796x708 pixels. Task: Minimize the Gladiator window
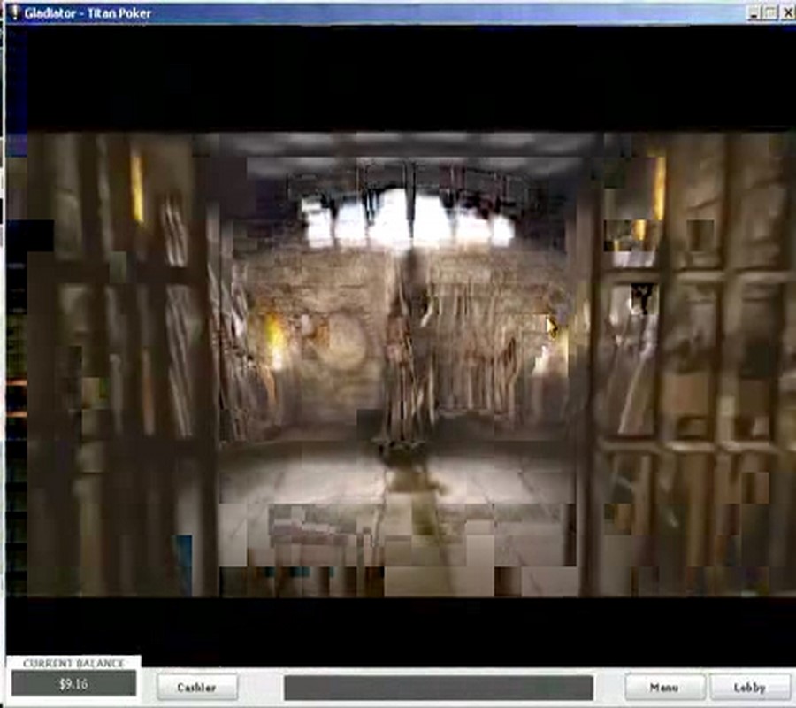(x=754, y=12)
